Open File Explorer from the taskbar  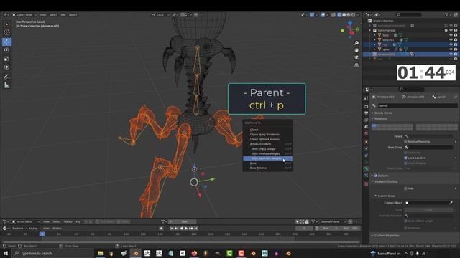tap(100, 253)
